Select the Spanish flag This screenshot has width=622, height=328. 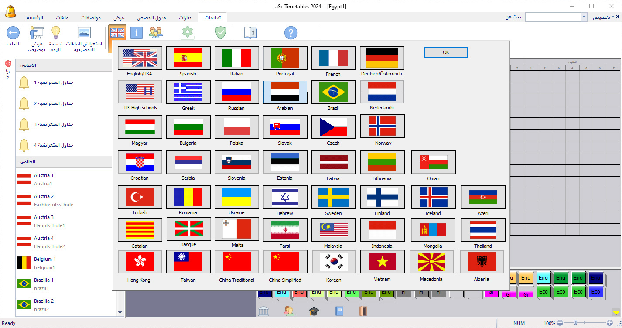188,58
